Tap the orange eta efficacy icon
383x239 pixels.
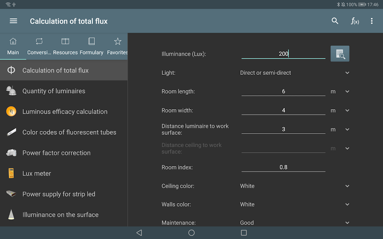pyautogui.click(x=11, y=111)
